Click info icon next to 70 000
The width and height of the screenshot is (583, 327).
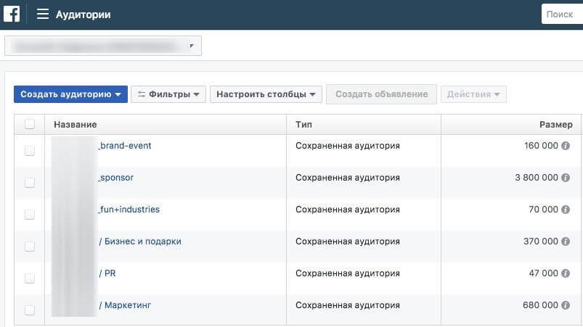(566, 210)
